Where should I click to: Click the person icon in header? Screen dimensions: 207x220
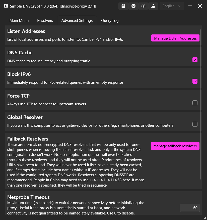153,6
